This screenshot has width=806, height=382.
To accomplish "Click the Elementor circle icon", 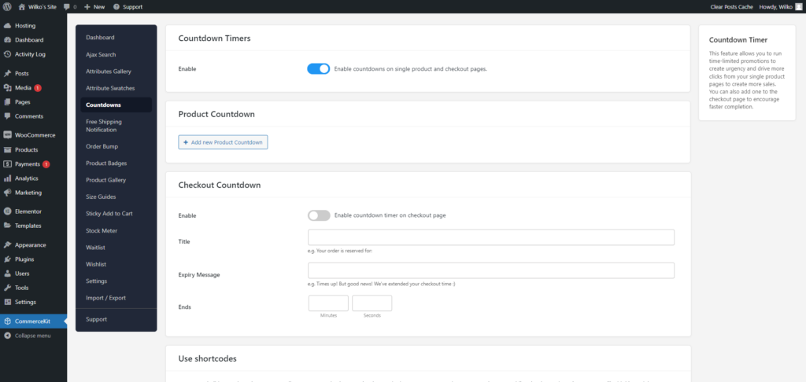I will click(7, 211).
